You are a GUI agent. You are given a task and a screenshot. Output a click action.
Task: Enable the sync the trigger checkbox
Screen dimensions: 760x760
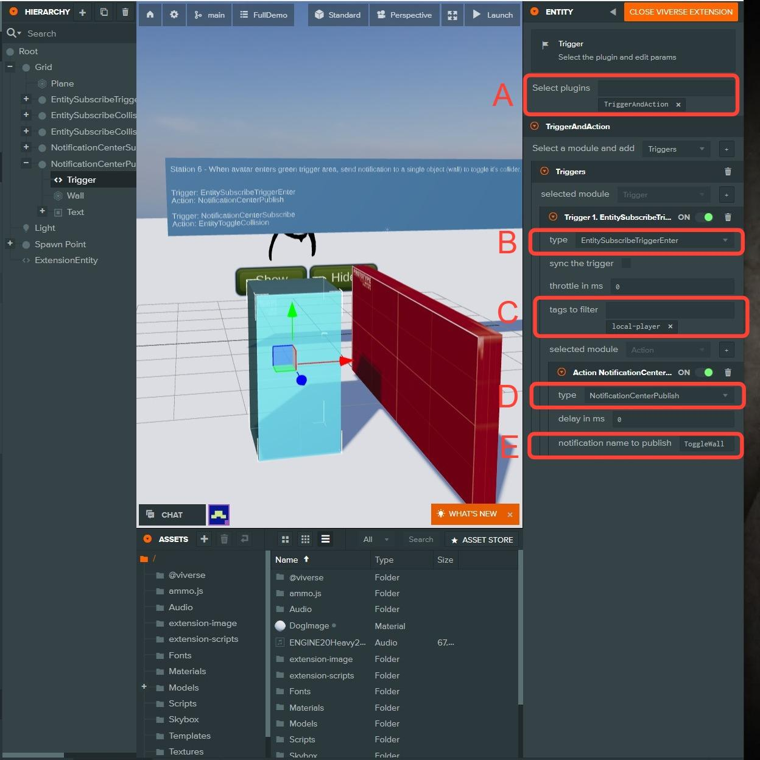click(x=626, y=263)
